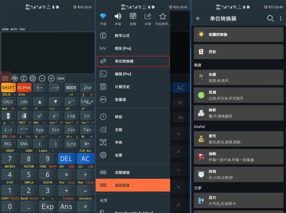Open the GRA graph button
Image resolution: width=286 pixels, height=213 pixels.
(x=61, y=78)
